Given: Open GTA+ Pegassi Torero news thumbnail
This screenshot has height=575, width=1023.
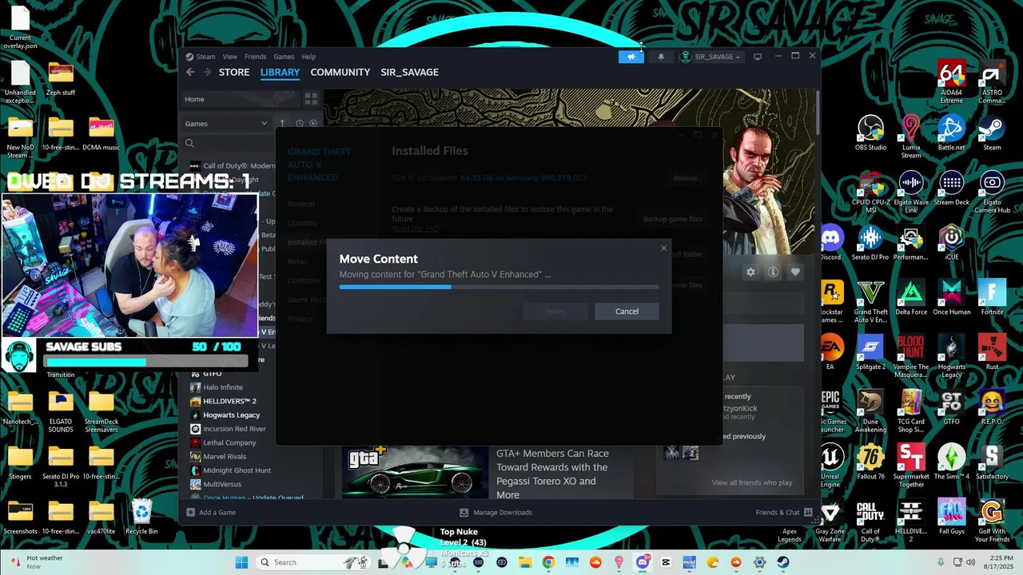Looking at the screenshot, I should click(x=415, y=471).
